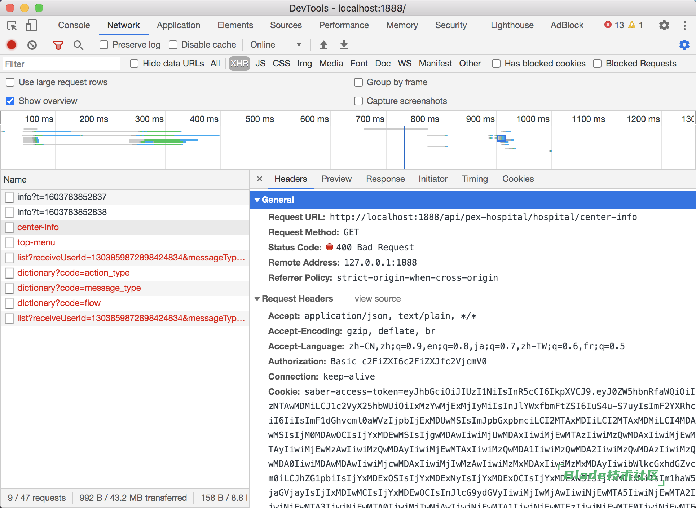Import HAR file with upload arrow
The width and height of the screenshot is (696, 508).
(324, 45)
